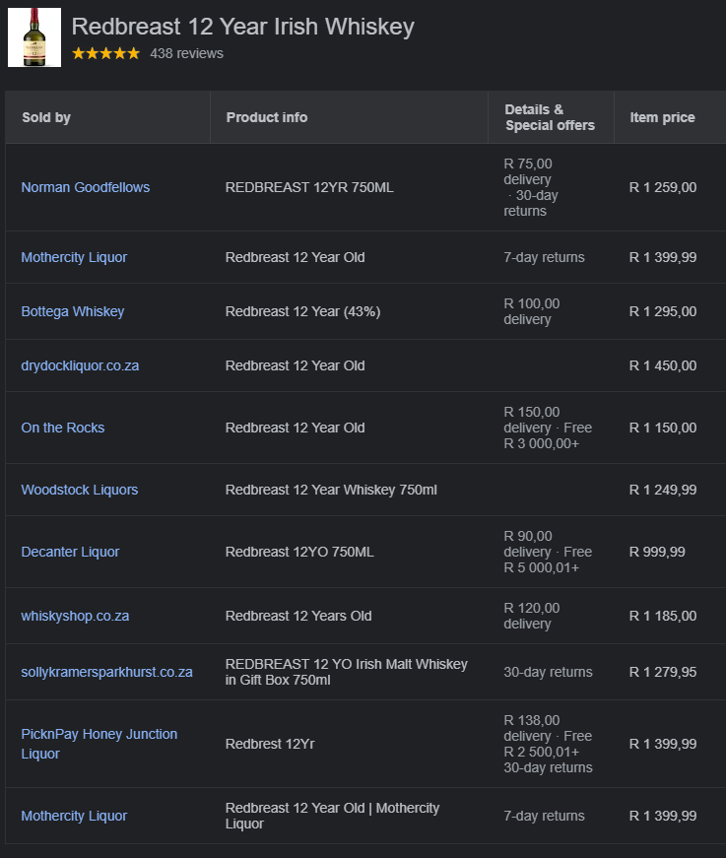Click the R 100,00 delivery details
726x858 pixels.
531,311
